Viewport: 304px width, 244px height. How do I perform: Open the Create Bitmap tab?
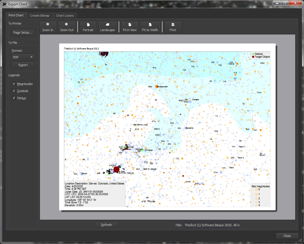pos(40,16)
